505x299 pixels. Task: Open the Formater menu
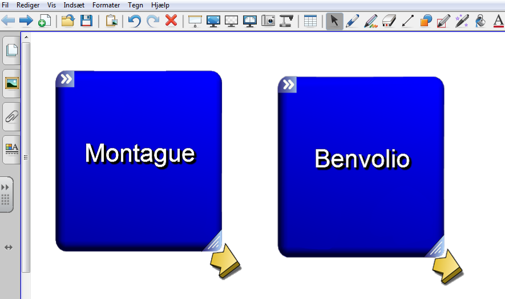tap(106, 5)
